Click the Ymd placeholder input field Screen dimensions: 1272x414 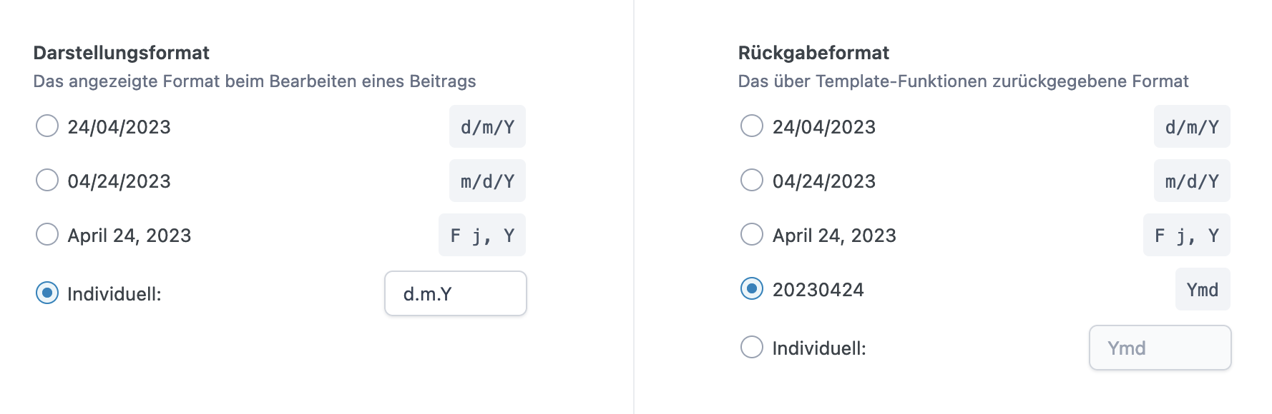1160,347
